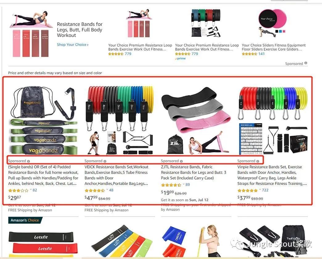This screenshot has width=322, height=259.
Task: Click info icon beside vagabandz Sponsored label
Action: point(29,161)
